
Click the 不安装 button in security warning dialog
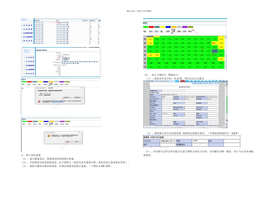[x=77, y=97]
